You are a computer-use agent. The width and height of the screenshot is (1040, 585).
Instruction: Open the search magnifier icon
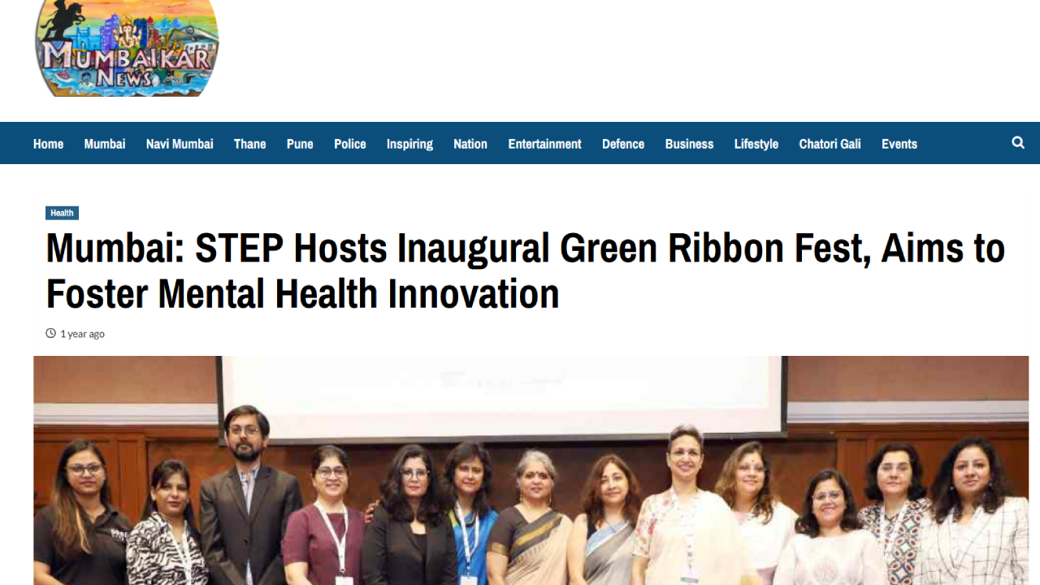tap(1018, 143)
